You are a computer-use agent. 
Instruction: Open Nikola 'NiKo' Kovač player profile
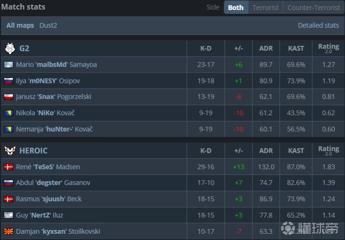(x=45, y=113)
